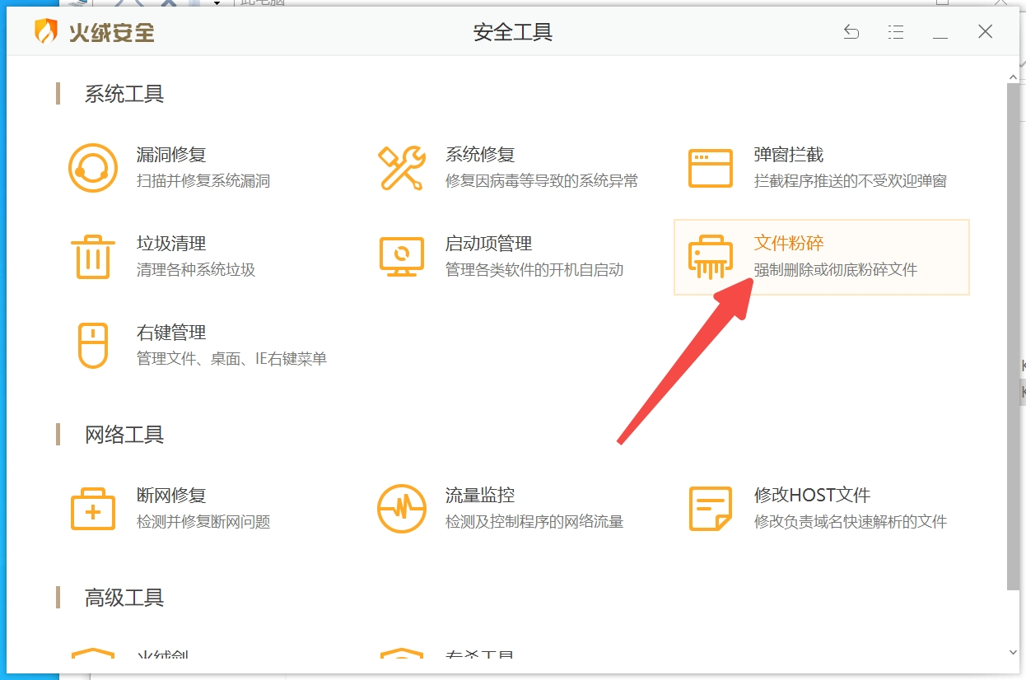Screen dimensions: 1026x680
Task: Open the 右键管理 mouse icon
Action: [x=93, y=345]
